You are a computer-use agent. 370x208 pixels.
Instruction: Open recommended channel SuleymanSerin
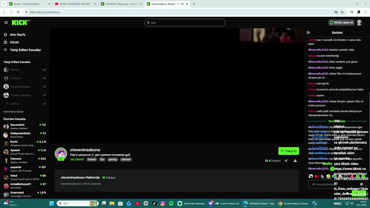click(25, 135)
